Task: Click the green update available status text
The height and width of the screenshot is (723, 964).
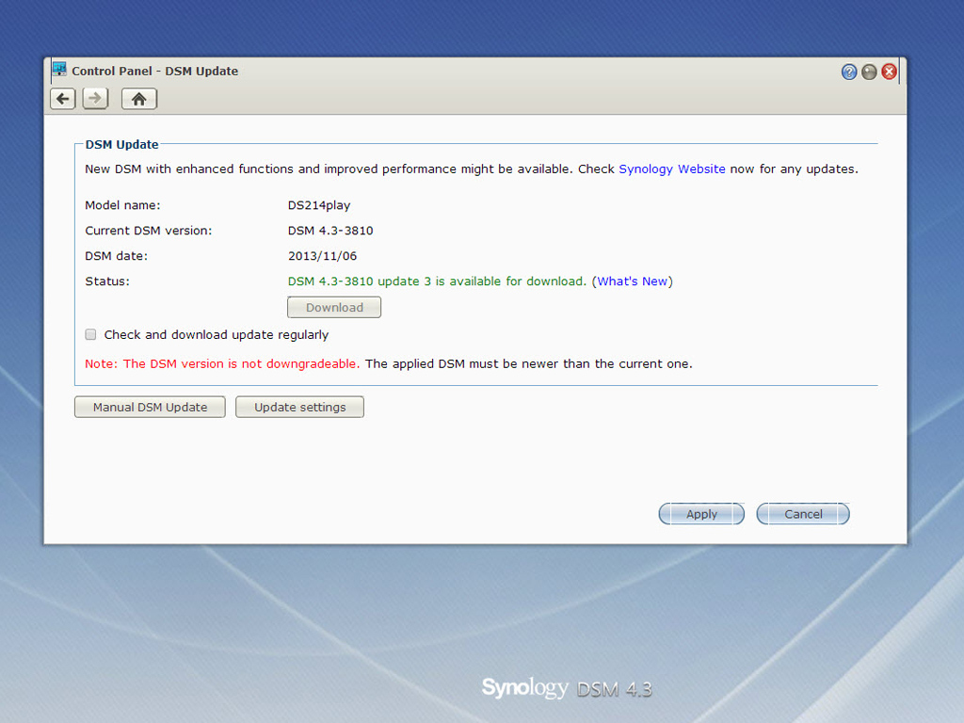Action: point(437,281)
